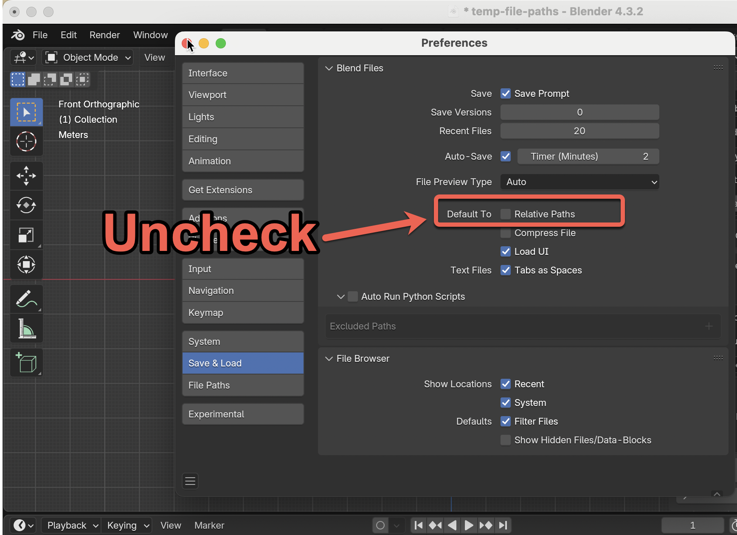This screenshot has width=737, height=535.
Task: Open File Preview Type dropdown
Action: point(580,182)
